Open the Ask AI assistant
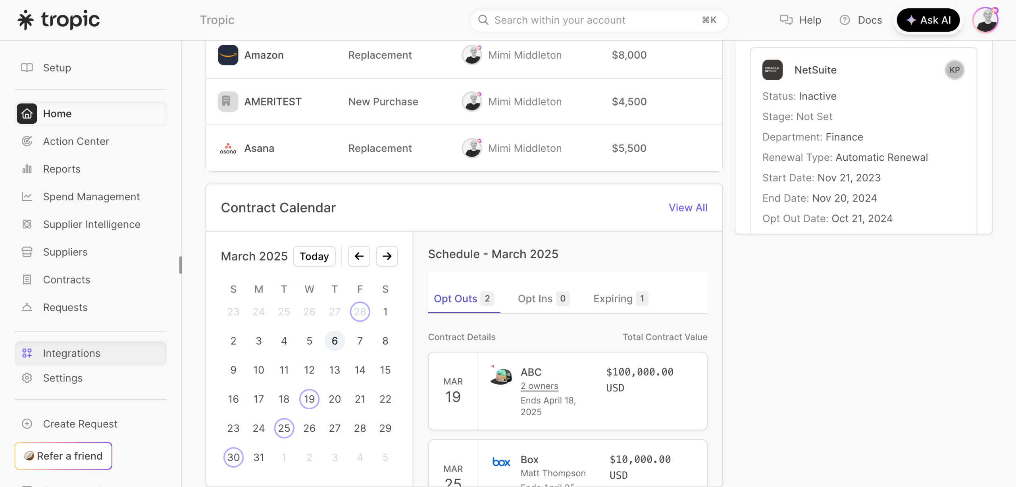The image size is (1016, 487). (928, 20)
